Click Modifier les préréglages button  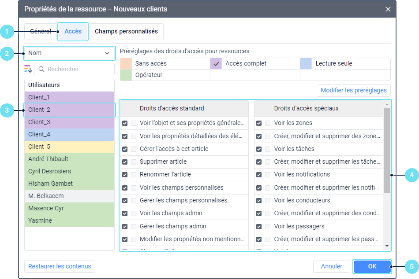click(353, 90)
